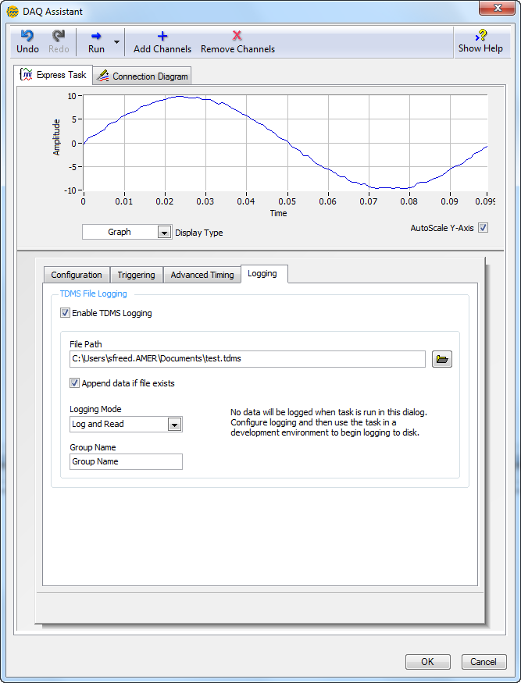Viewport: 521px width, 683px height.
Task: Open Show Help question mark icon
Action: 480,36
